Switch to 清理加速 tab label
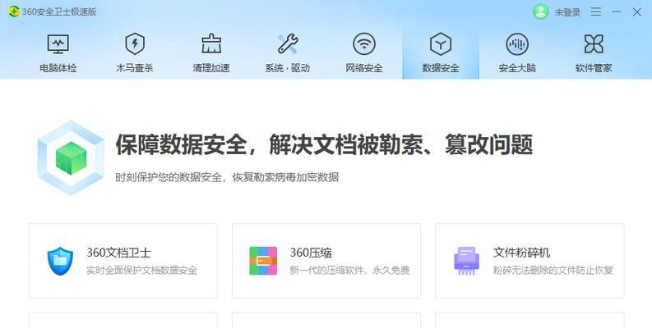652x328 pixels. pos(211,68)
